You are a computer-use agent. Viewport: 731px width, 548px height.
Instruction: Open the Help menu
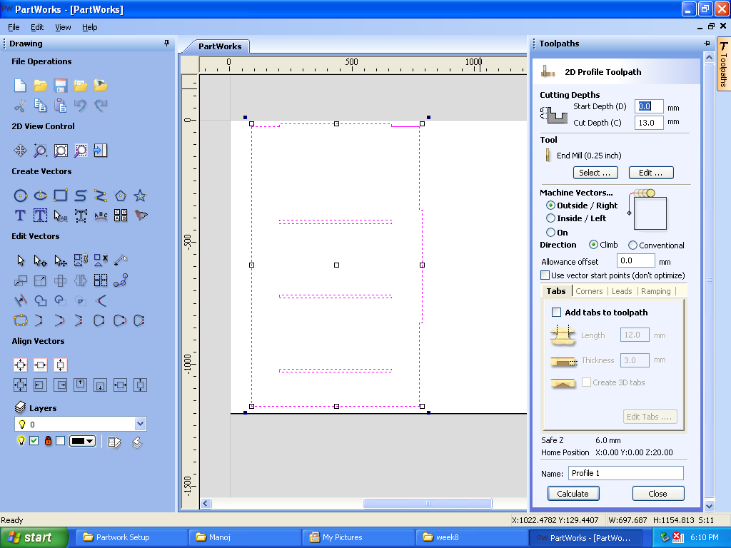tap(89, 27)
